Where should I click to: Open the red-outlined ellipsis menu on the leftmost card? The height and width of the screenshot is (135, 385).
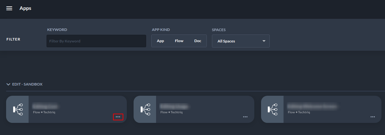[x=118, y=117]
